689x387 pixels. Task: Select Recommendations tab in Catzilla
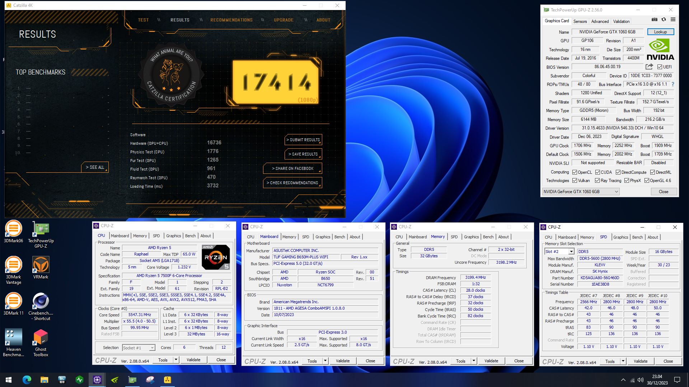[x=231, y=20]
